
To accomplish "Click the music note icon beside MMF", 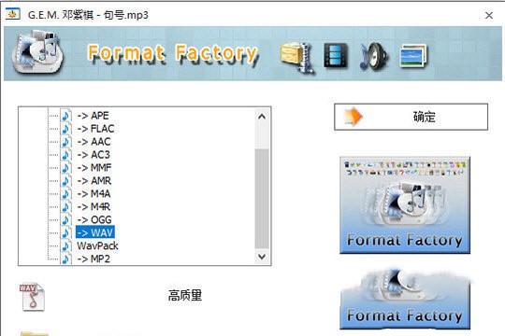I will pyautogui.click(x=66, y=168).
